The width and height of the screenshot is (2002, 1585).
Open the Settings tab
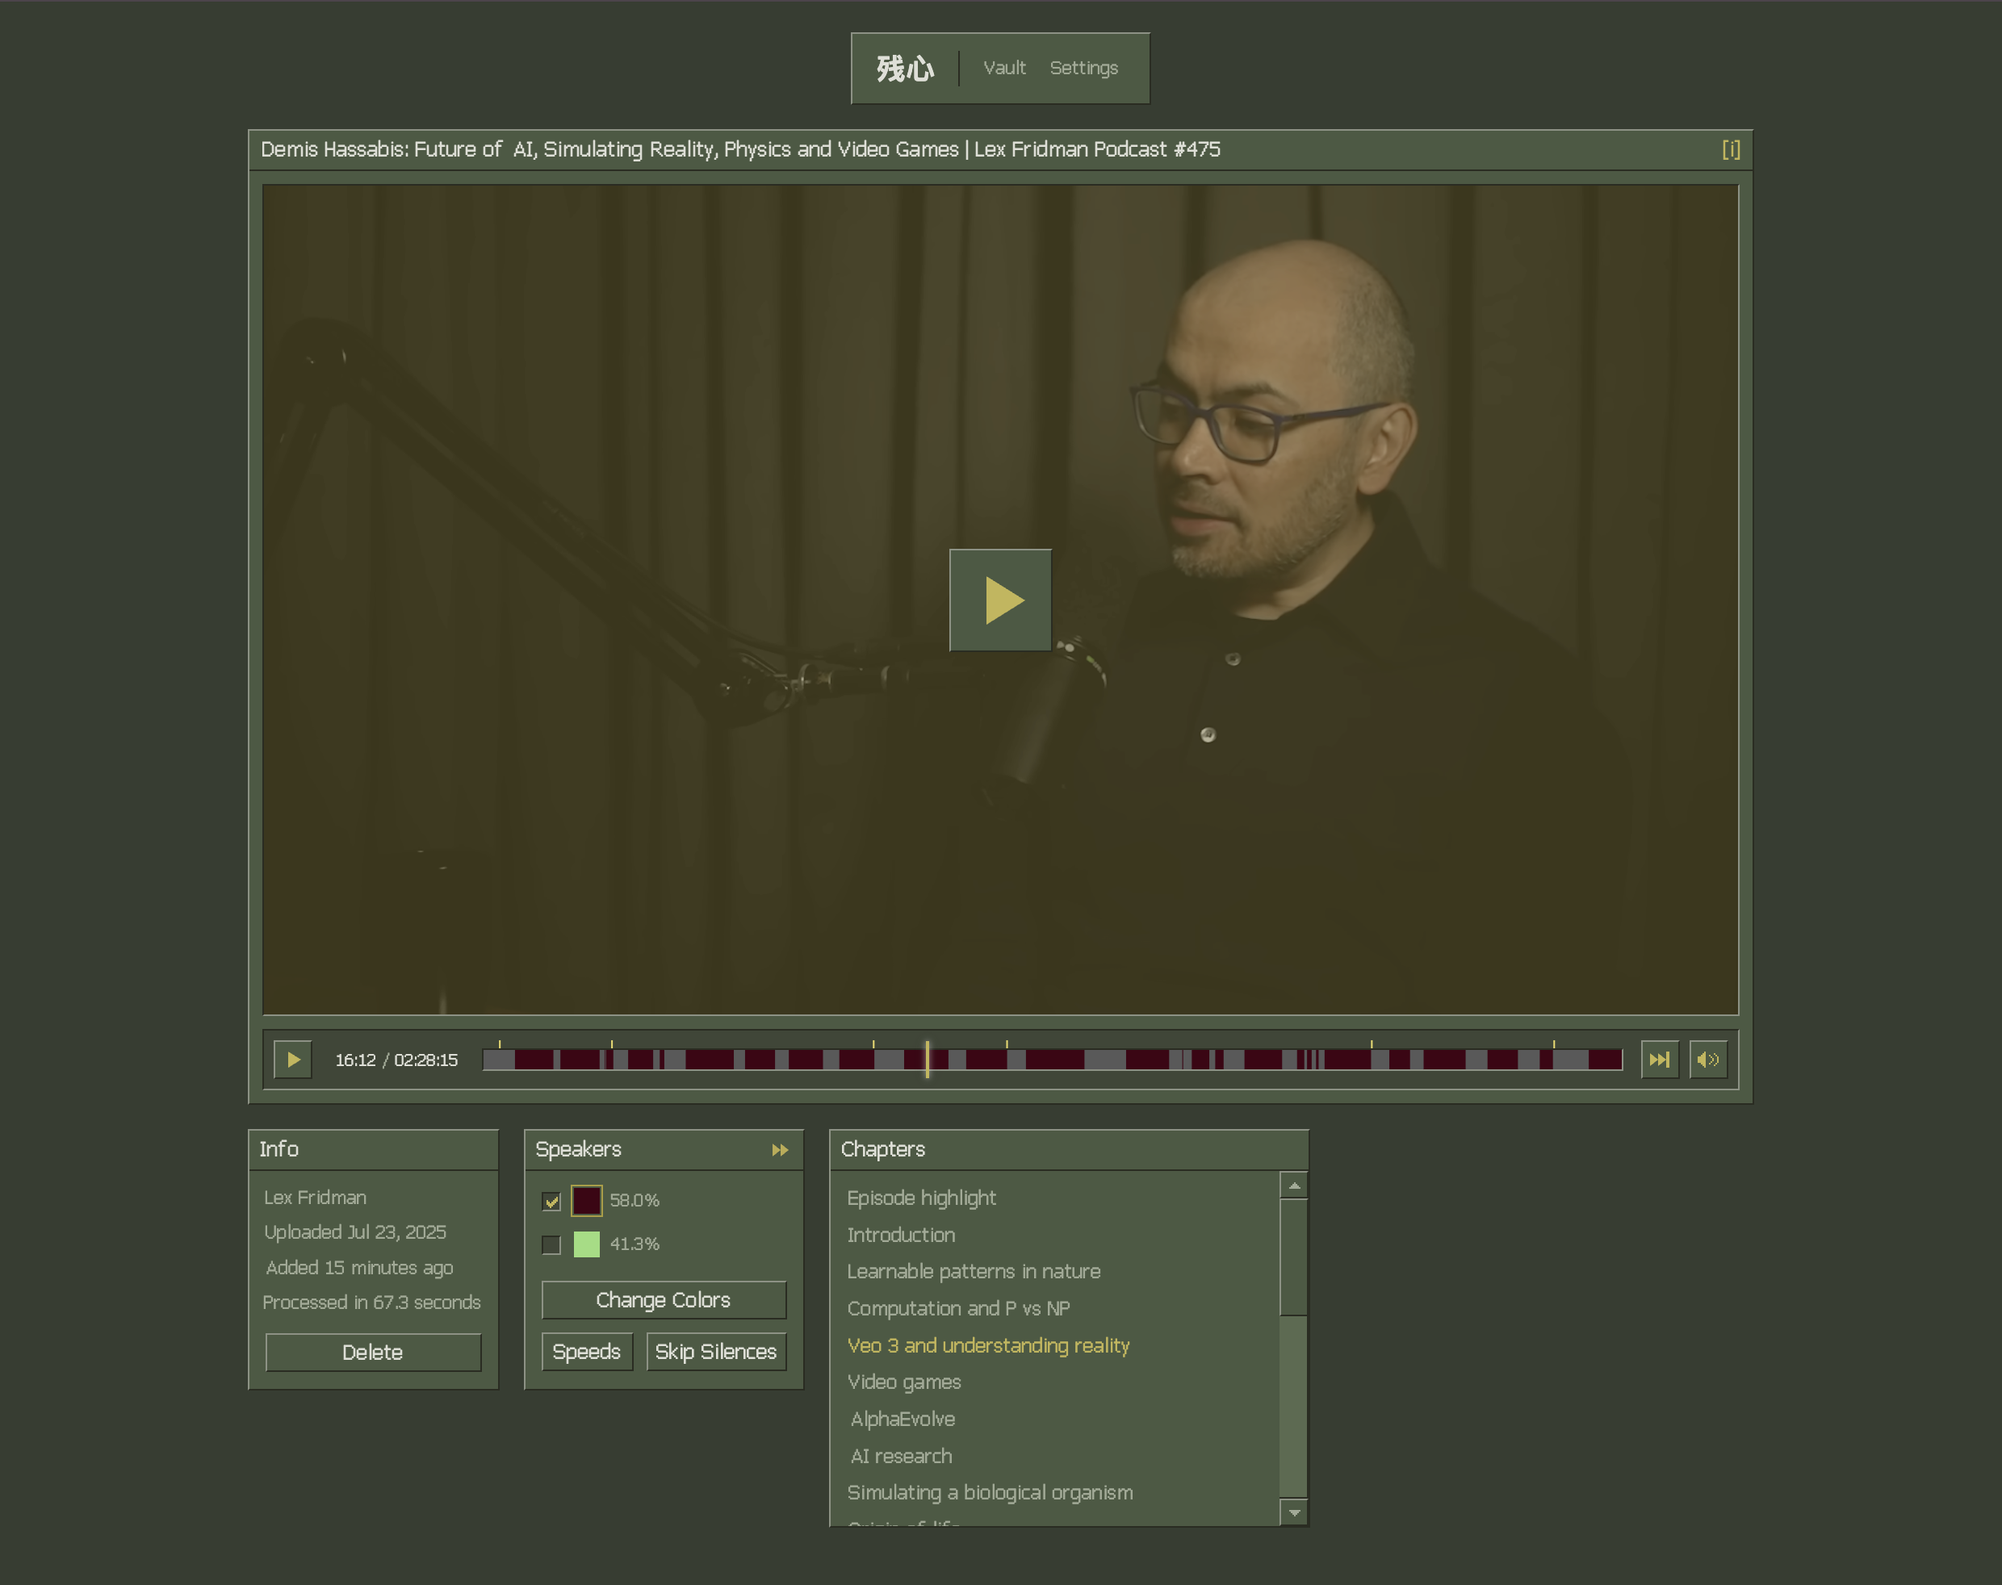click(1083, 68)
